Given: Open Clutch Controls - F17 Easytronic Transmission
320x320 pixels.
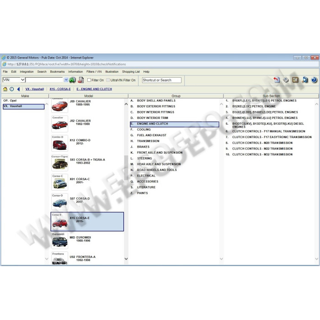Looking at the screenshot, I should point(269,137).
